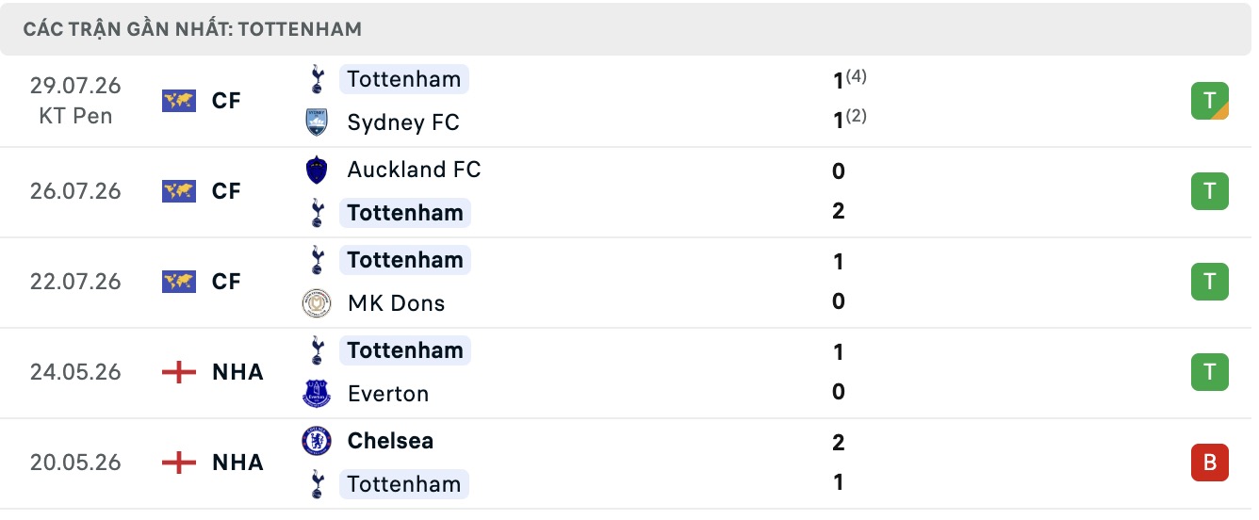Click the world map icon beside 26.07.26
Viewport: 1259px width, 520px height.
179,191
